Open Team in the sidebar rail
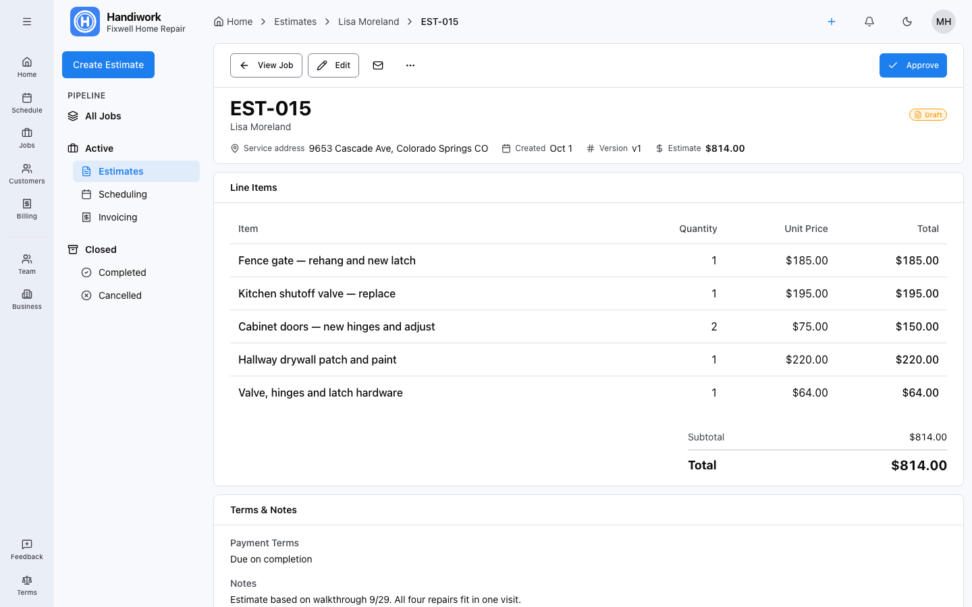Viewport: 972px width, 607px height. 27,264
